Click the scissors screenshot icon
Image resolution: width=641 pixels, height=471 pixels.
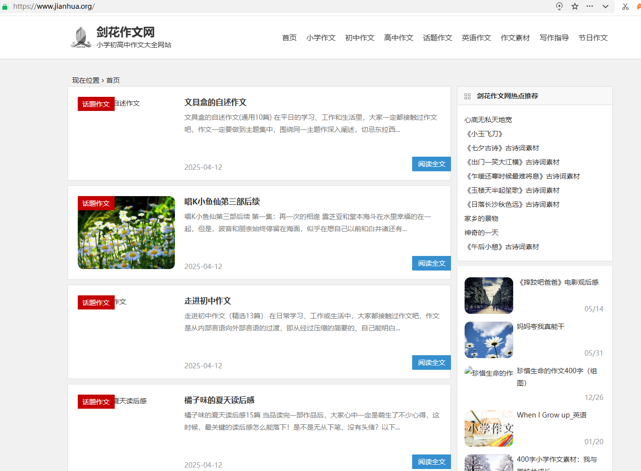tap(625, 6)
